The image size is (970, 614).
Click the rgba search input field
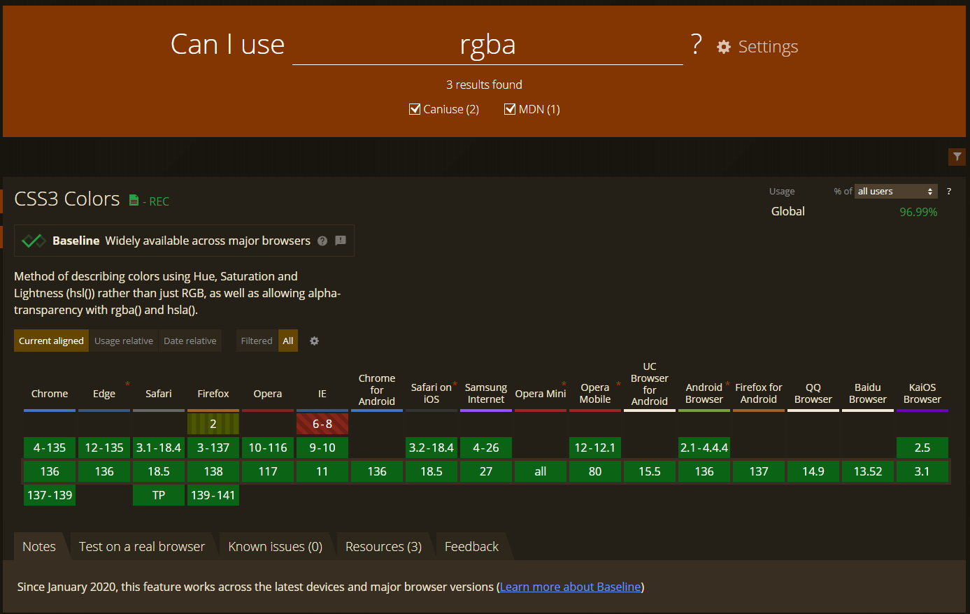click(x=487, y=45)
